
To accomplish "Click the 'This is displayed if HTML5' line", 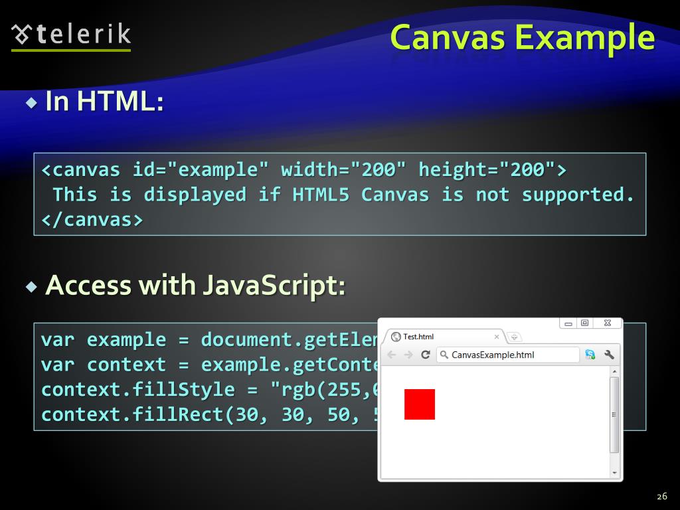I will click(x=343, y=195).
